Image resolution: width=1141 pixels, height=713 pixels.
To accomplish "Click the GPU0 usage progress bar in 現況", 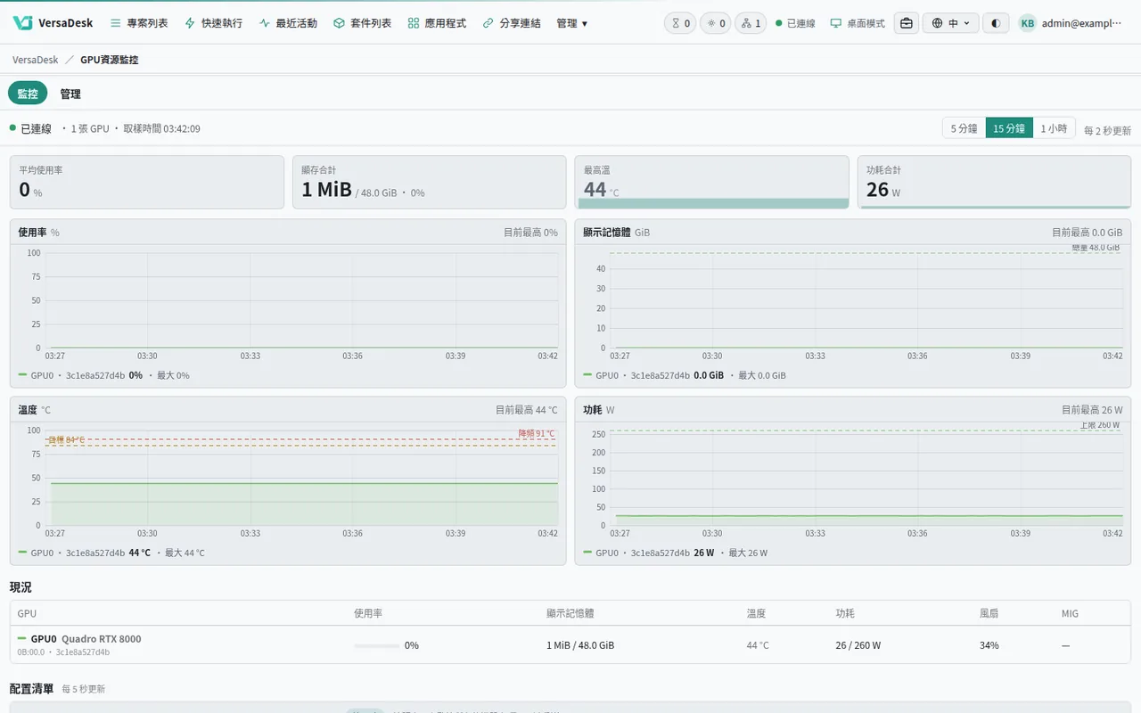I will tap(376, 645).
